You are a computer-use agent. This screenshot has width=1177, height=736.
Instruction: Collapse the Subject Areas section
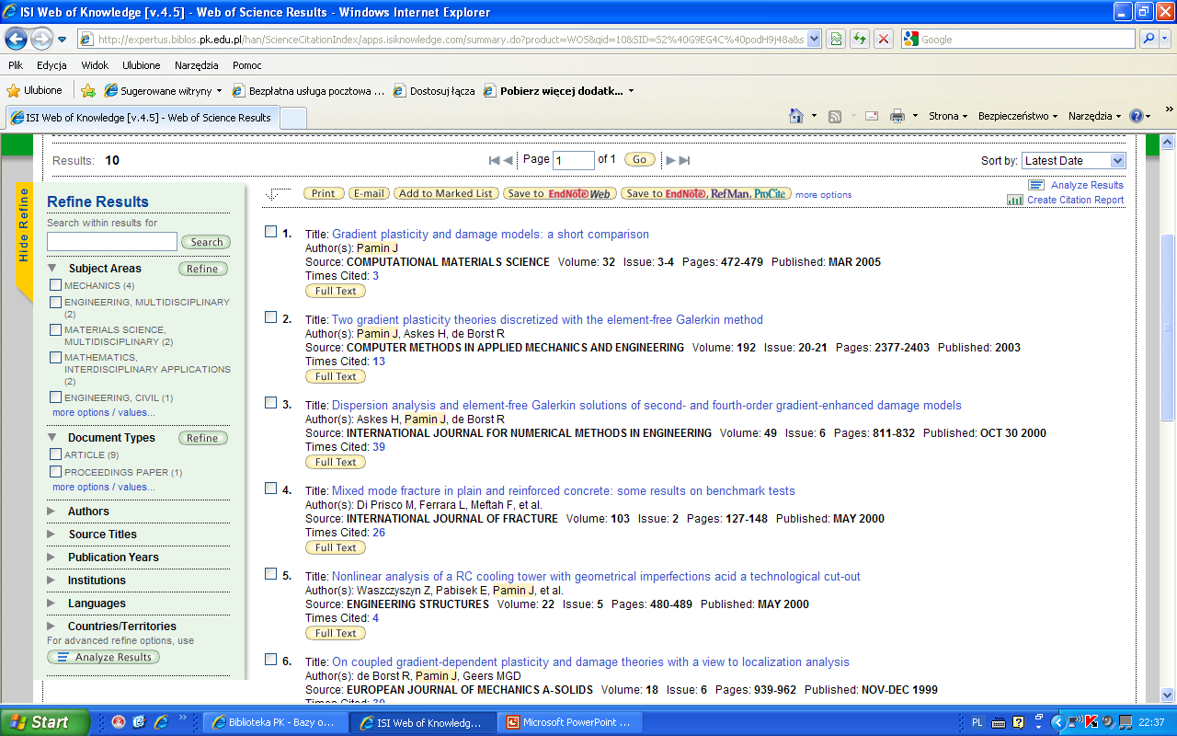click(x=52, y=269)
